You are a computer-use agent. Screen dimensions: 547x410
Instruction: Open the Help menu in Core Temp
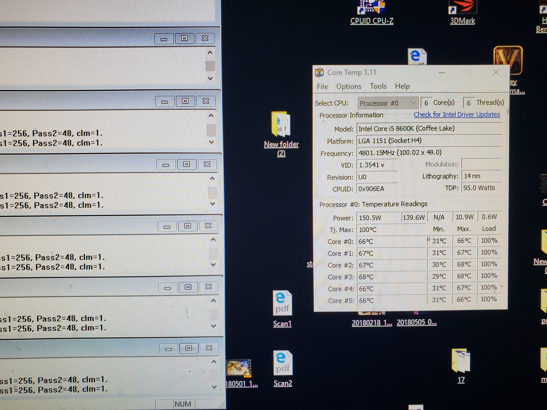pyautogui.click(x=402, y=86)
